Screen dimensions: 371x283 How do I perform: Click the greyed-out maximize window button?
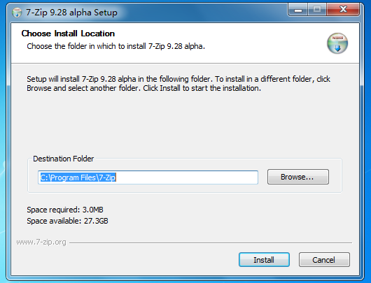317,10
